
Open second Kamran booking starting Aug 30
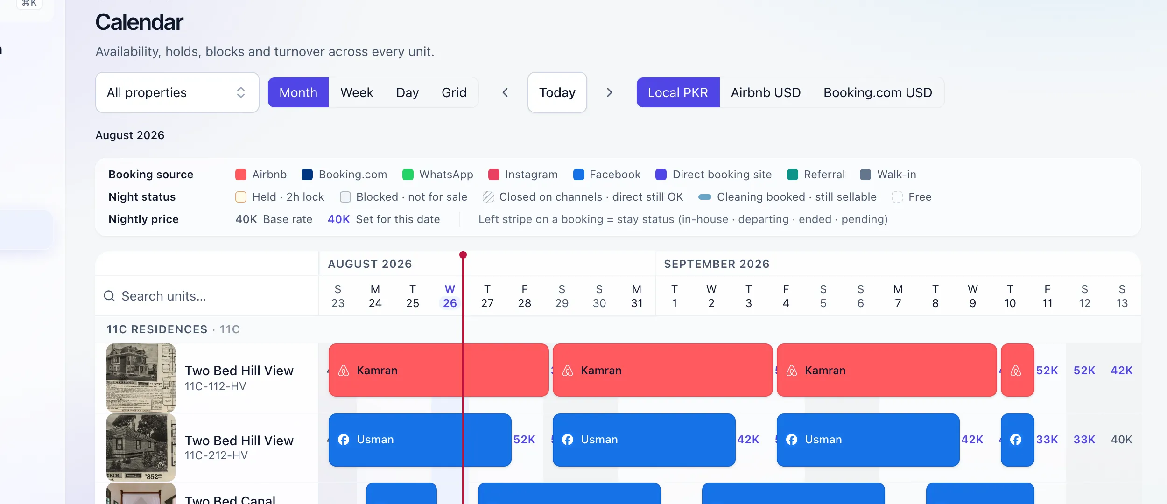663,370
